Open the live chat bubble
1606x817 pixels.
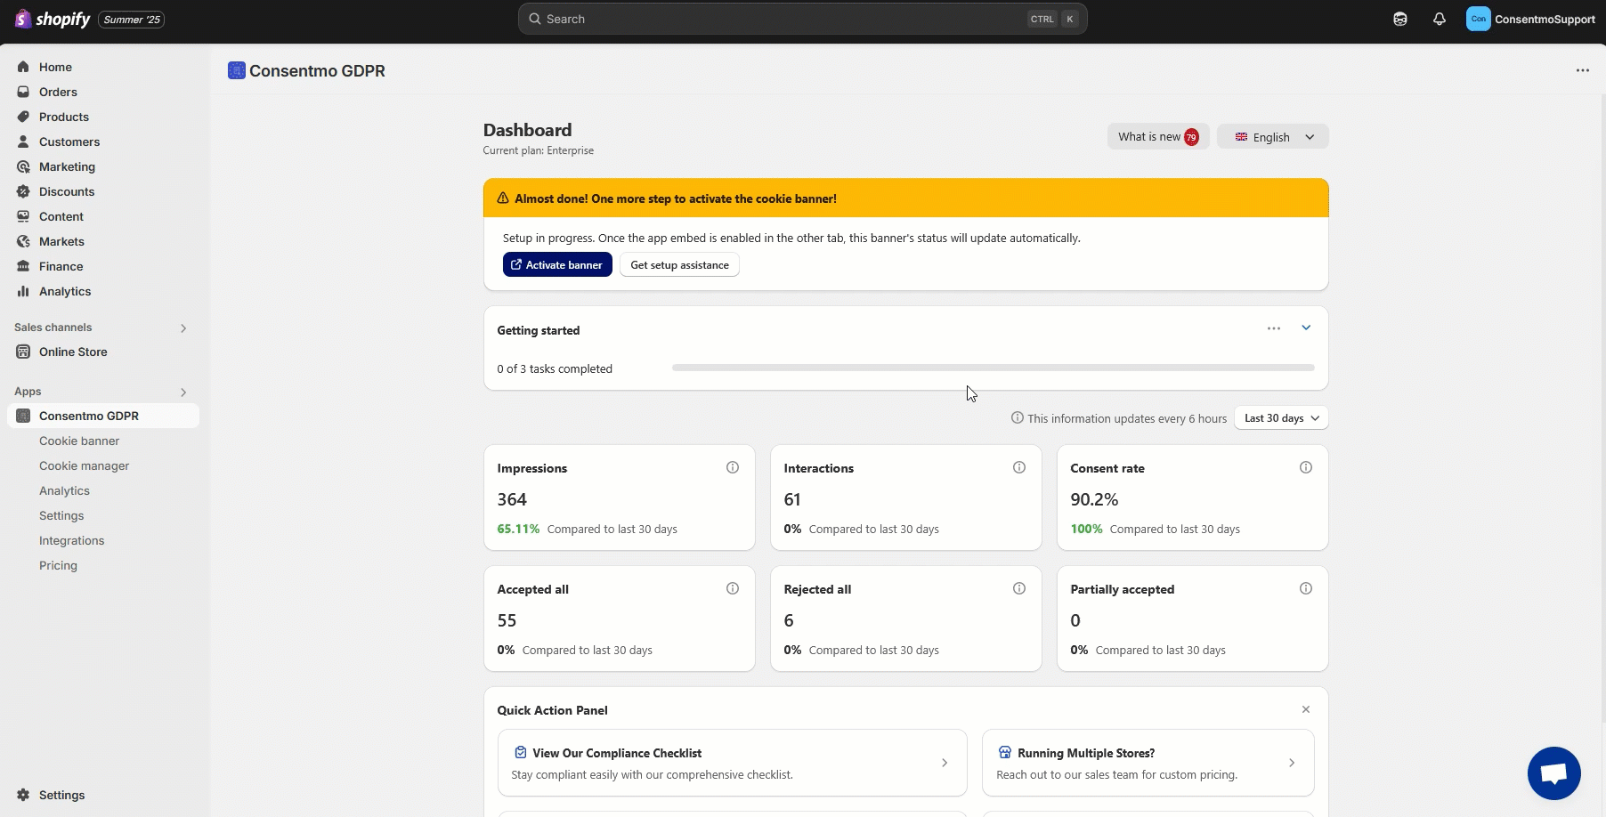[x=1553, y=773]
